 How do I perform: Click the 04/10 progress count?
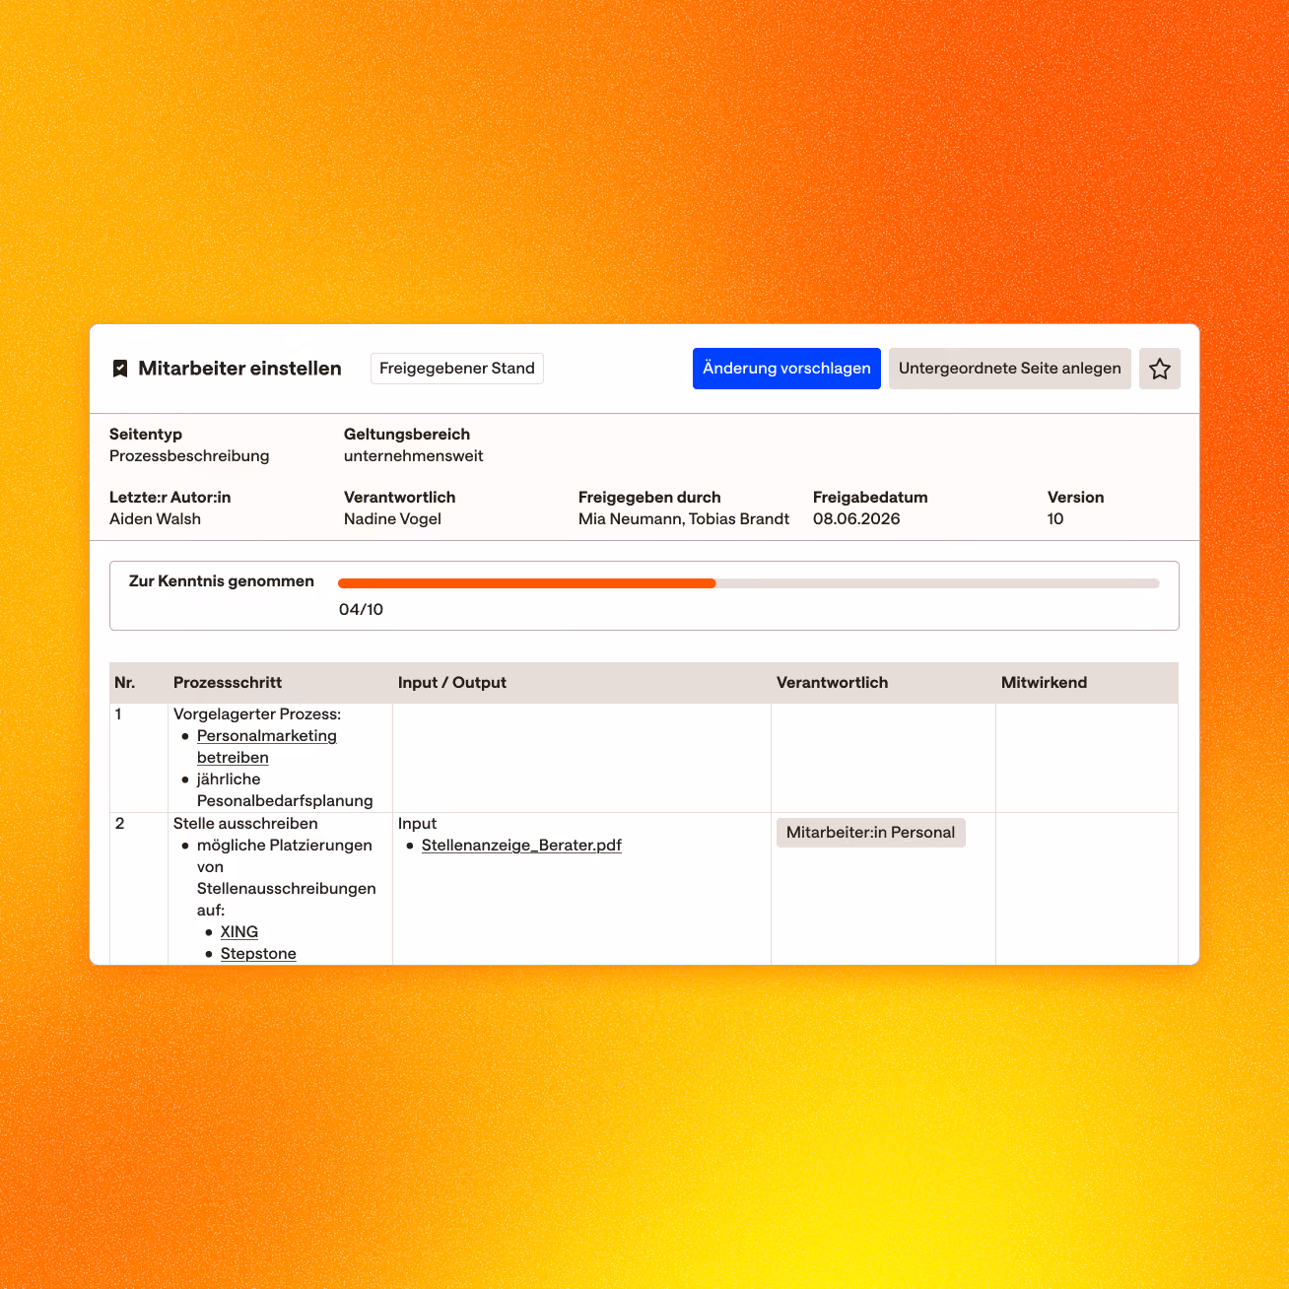point(361,610)
